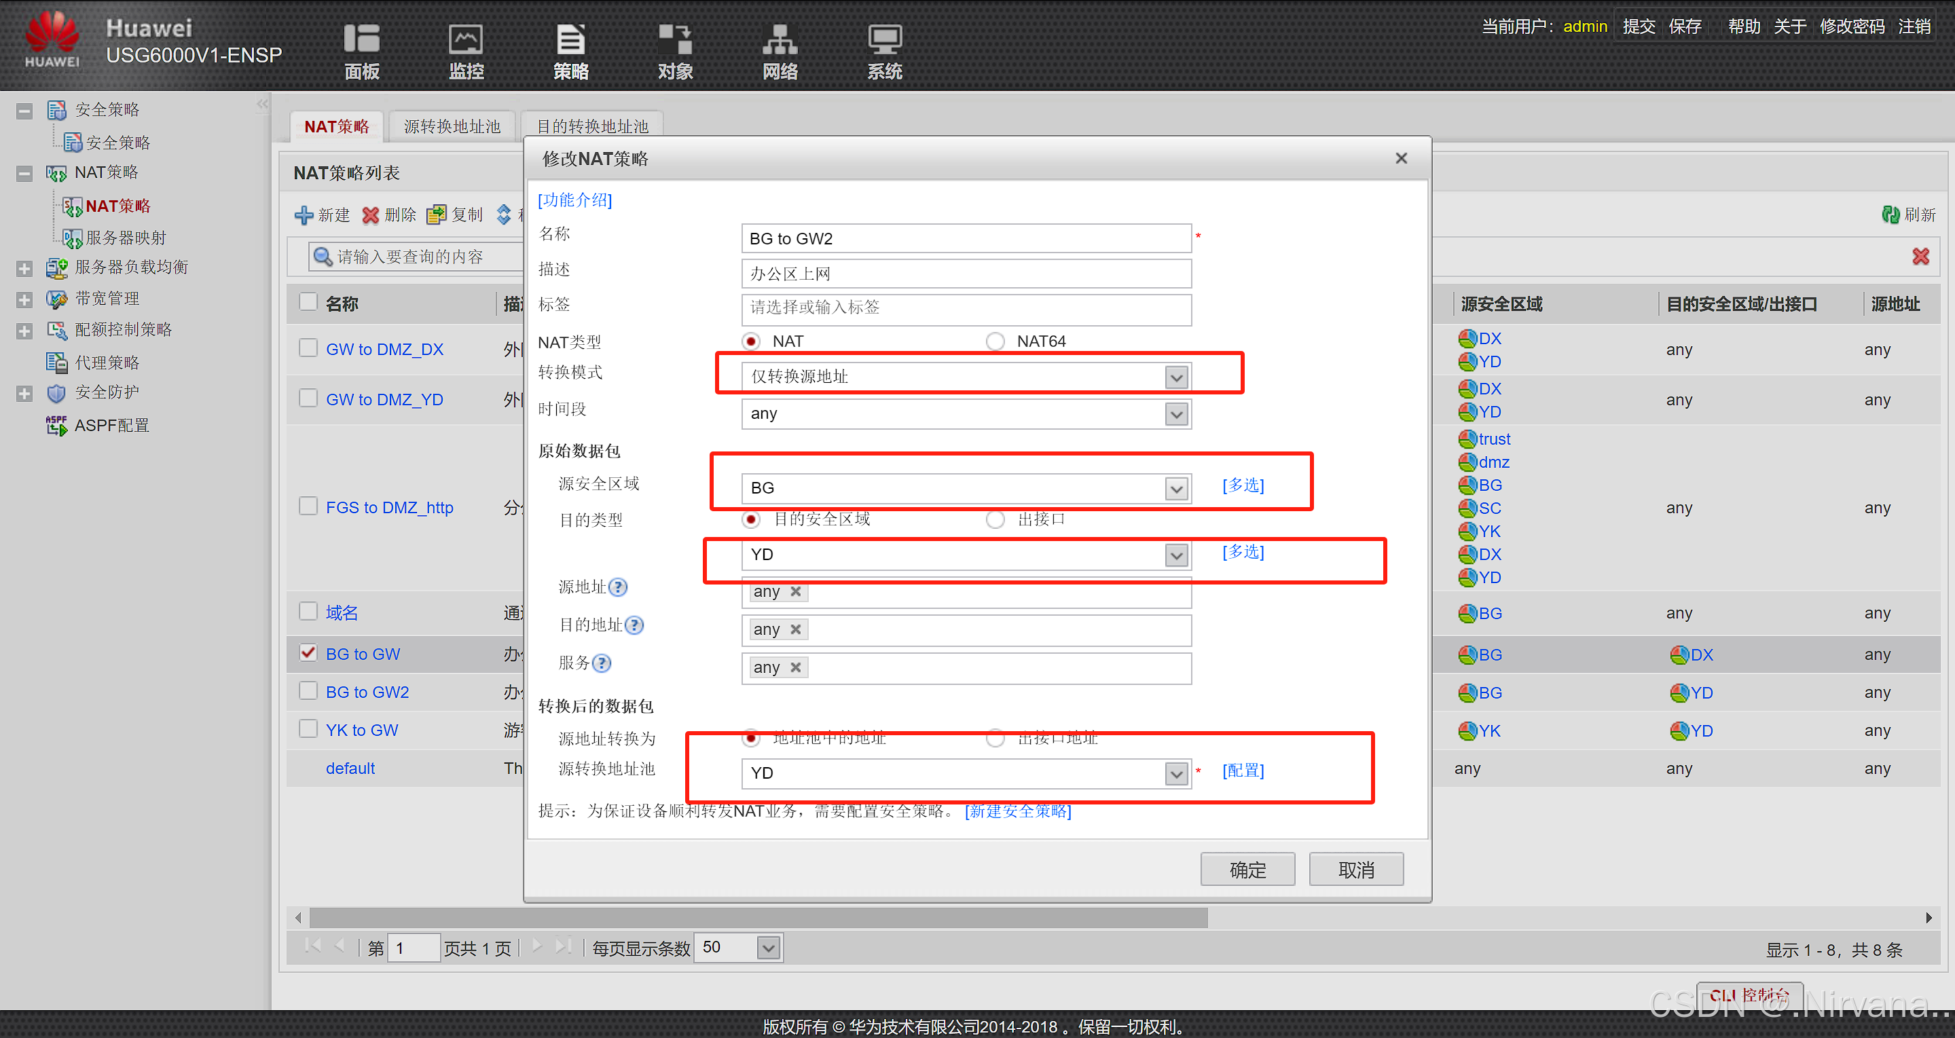Remove the any tag in 源地址
The image size is (1955, 1038).
click(795, 591)
